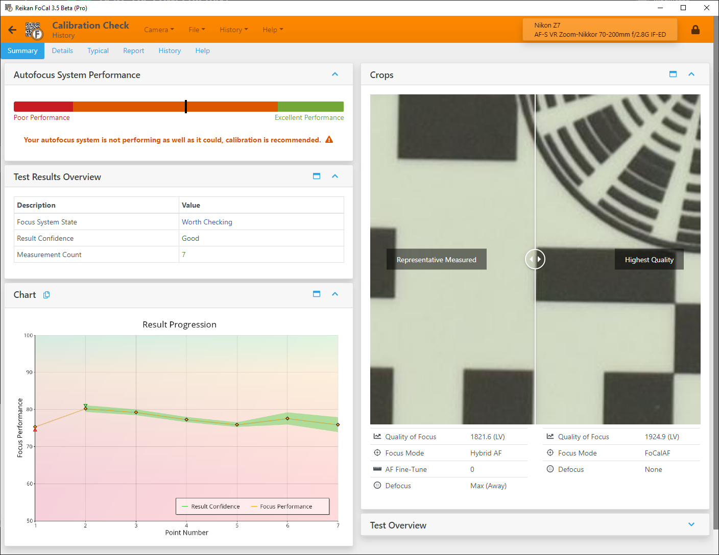Collapse the Crops panel

(691, 74)
